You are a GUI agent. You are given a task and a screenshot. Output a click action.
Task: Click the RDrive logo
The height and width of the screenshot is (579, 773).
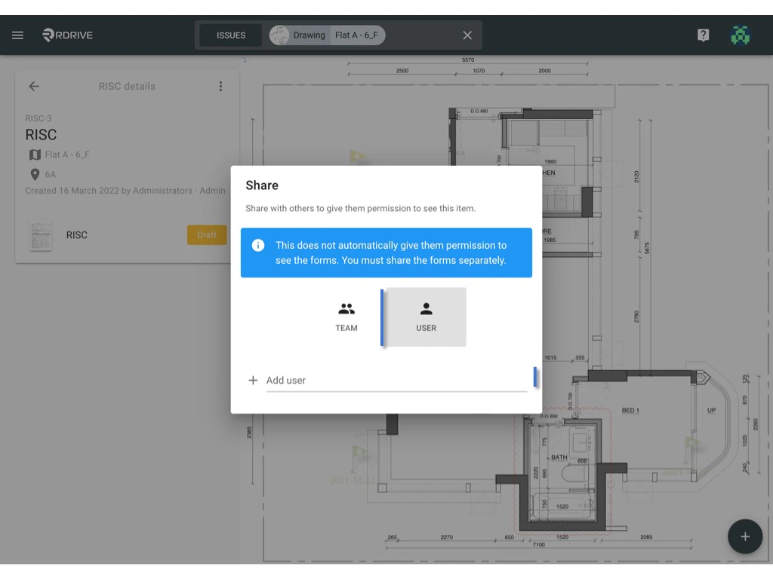click(66, 35)
